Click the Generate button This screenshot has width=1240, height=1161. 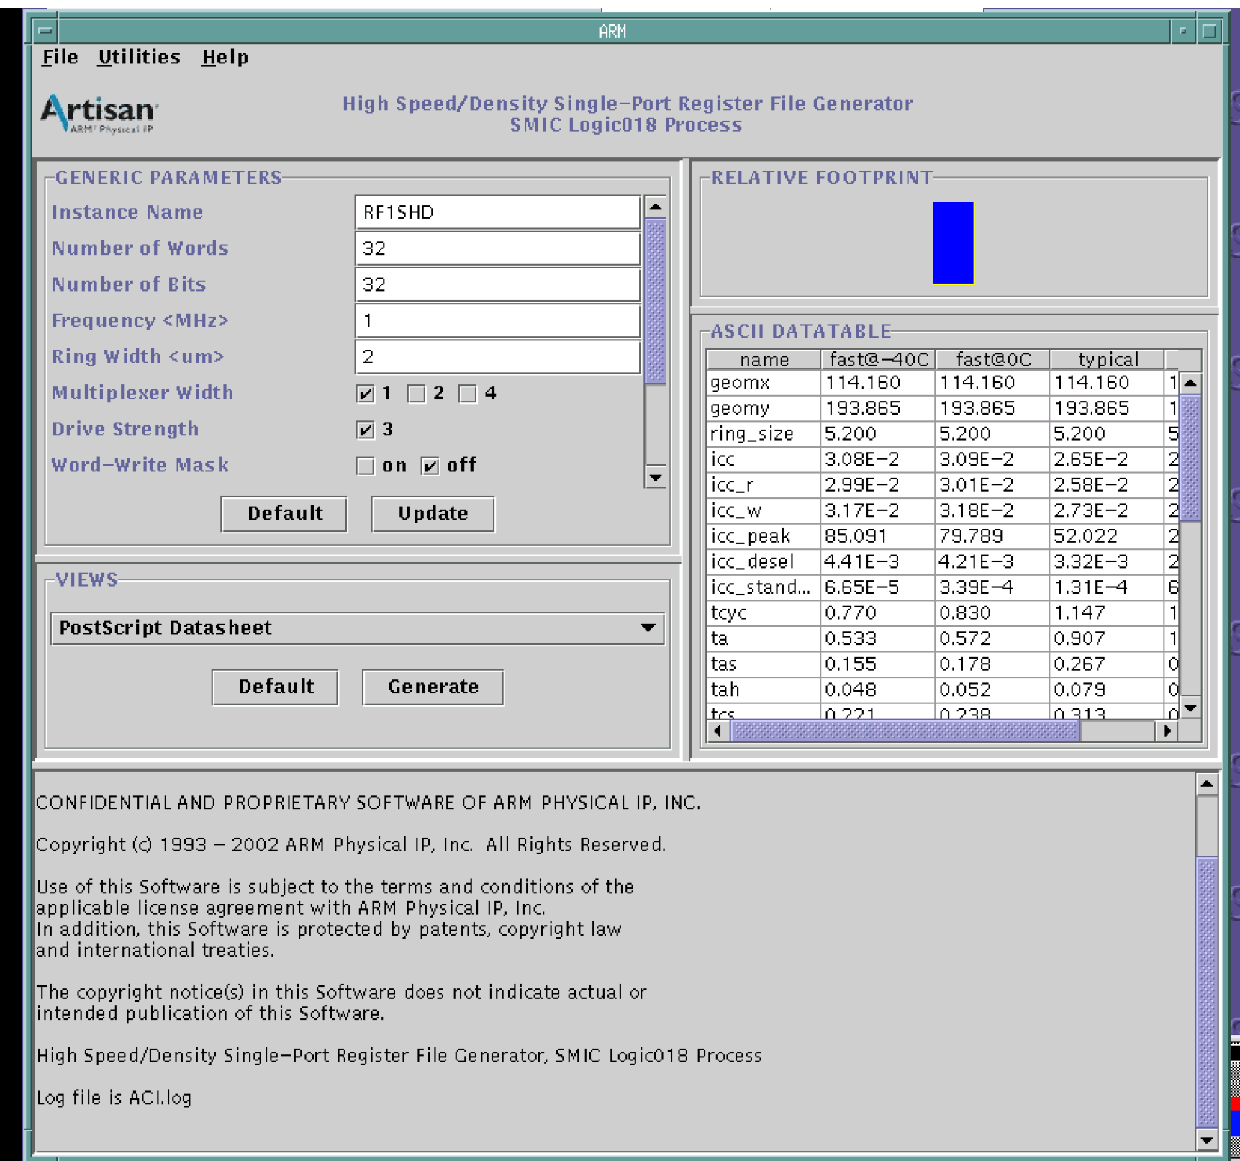pyautogui.click(x=433, y=687)
